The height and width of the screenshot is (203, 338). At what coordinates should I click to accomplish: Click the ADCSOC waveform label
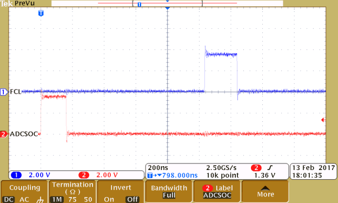24,134
